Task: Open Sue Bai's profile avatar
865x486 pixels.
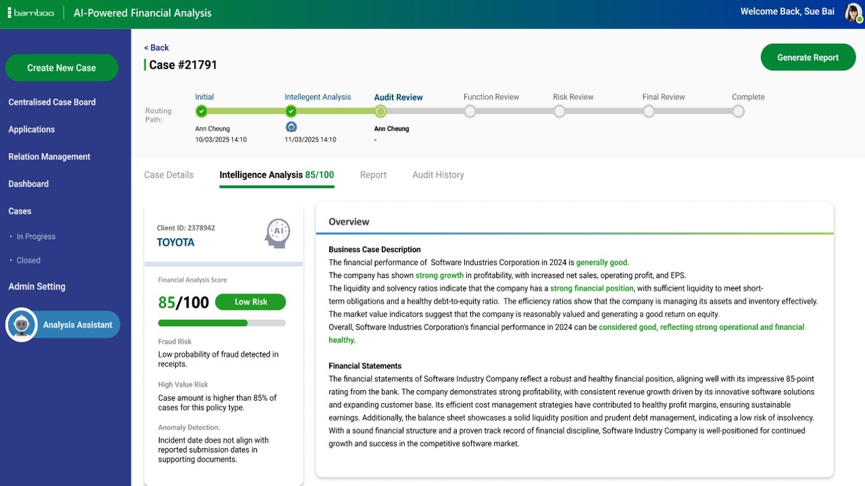Action: 854,13
